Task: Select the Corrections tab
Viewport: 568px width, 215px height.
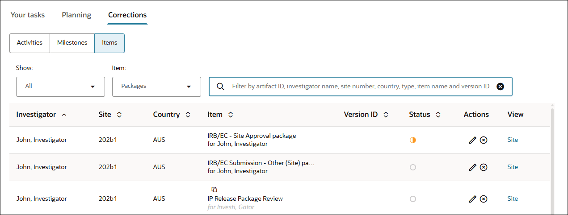Action: pos(127,15)
